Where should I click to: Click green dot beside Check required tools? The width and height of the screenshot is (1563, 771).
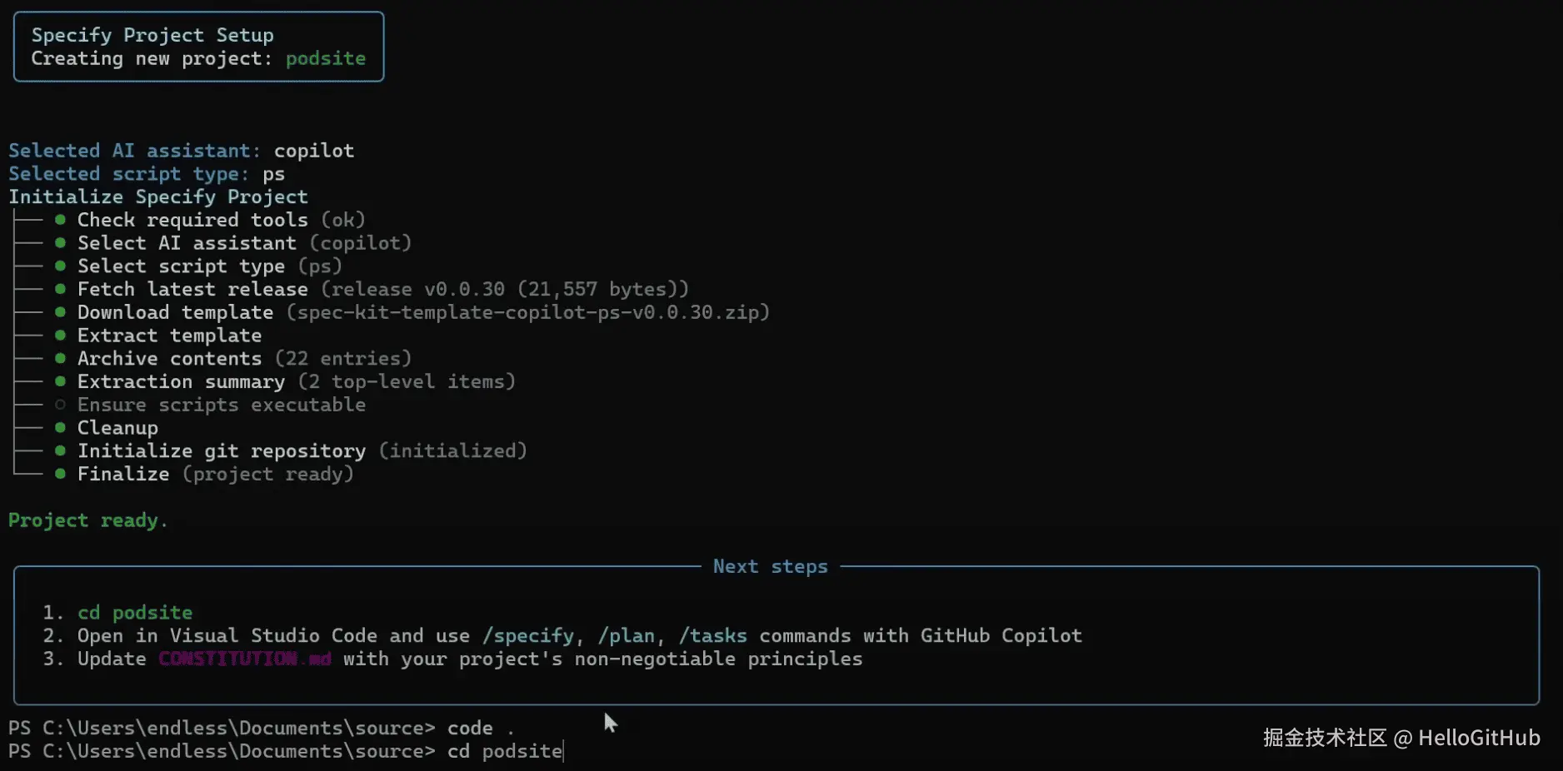60,220
